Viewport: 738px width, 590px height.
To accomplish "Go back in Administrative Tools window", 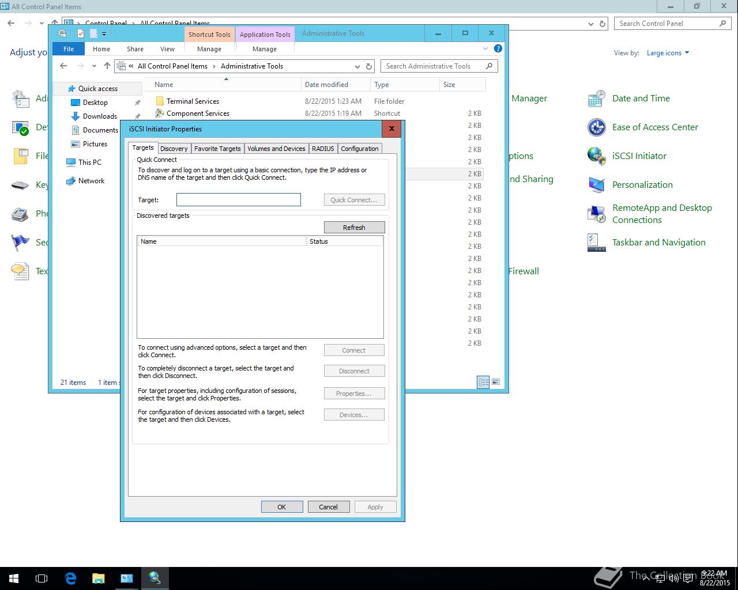I will (63, 66).
